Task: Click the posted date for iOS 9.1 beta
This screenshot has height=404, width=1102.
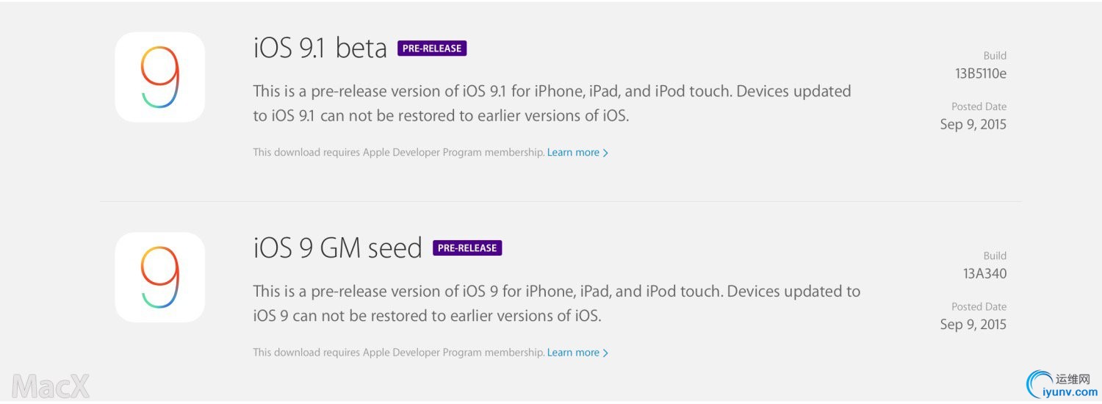Action: 973,124
